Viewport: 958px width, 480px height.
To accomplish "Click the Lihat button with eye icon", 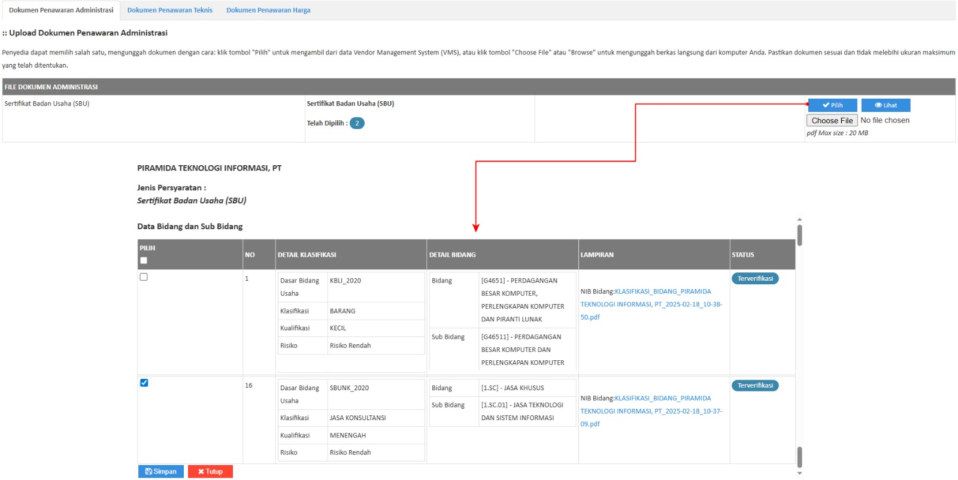I will [x=886, y=105].
